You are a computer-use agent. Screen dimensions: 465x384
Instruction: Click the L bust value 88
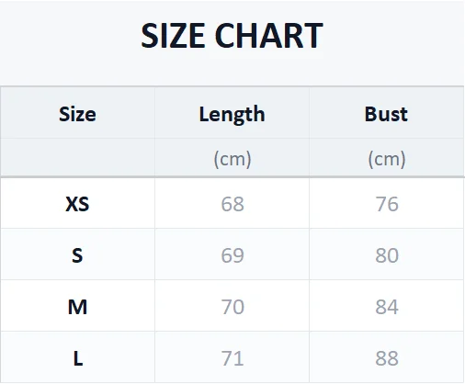[387, 358]
